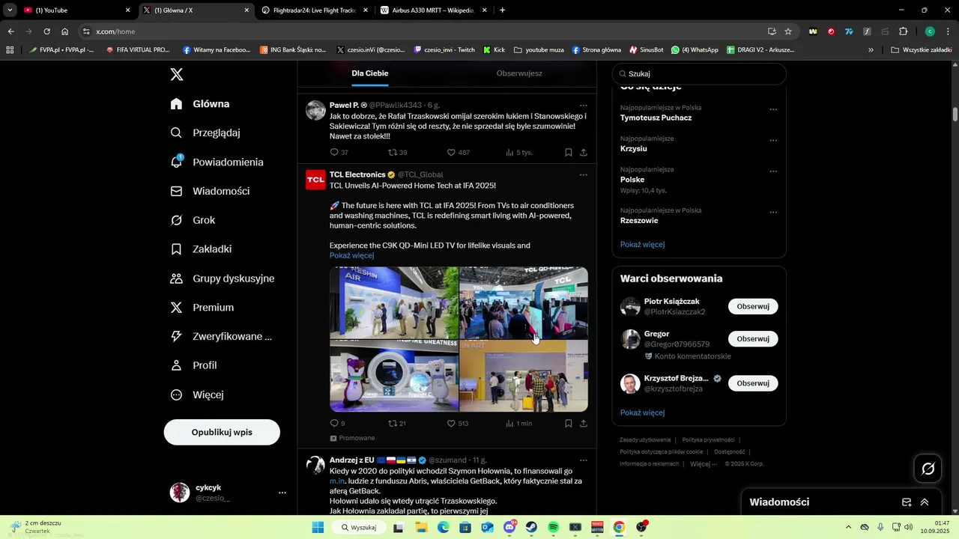Image resolution: width=959 pixels, height=539 pixels.
Task: Expand the Wiadomości drawer
Action: pyautogui.click(x=925, y=502)
